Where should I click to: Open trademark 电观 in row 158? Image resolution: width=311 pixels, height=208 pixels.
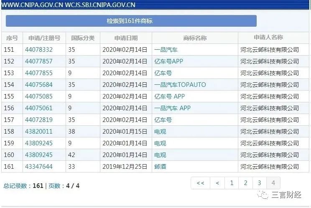[160, 131]
